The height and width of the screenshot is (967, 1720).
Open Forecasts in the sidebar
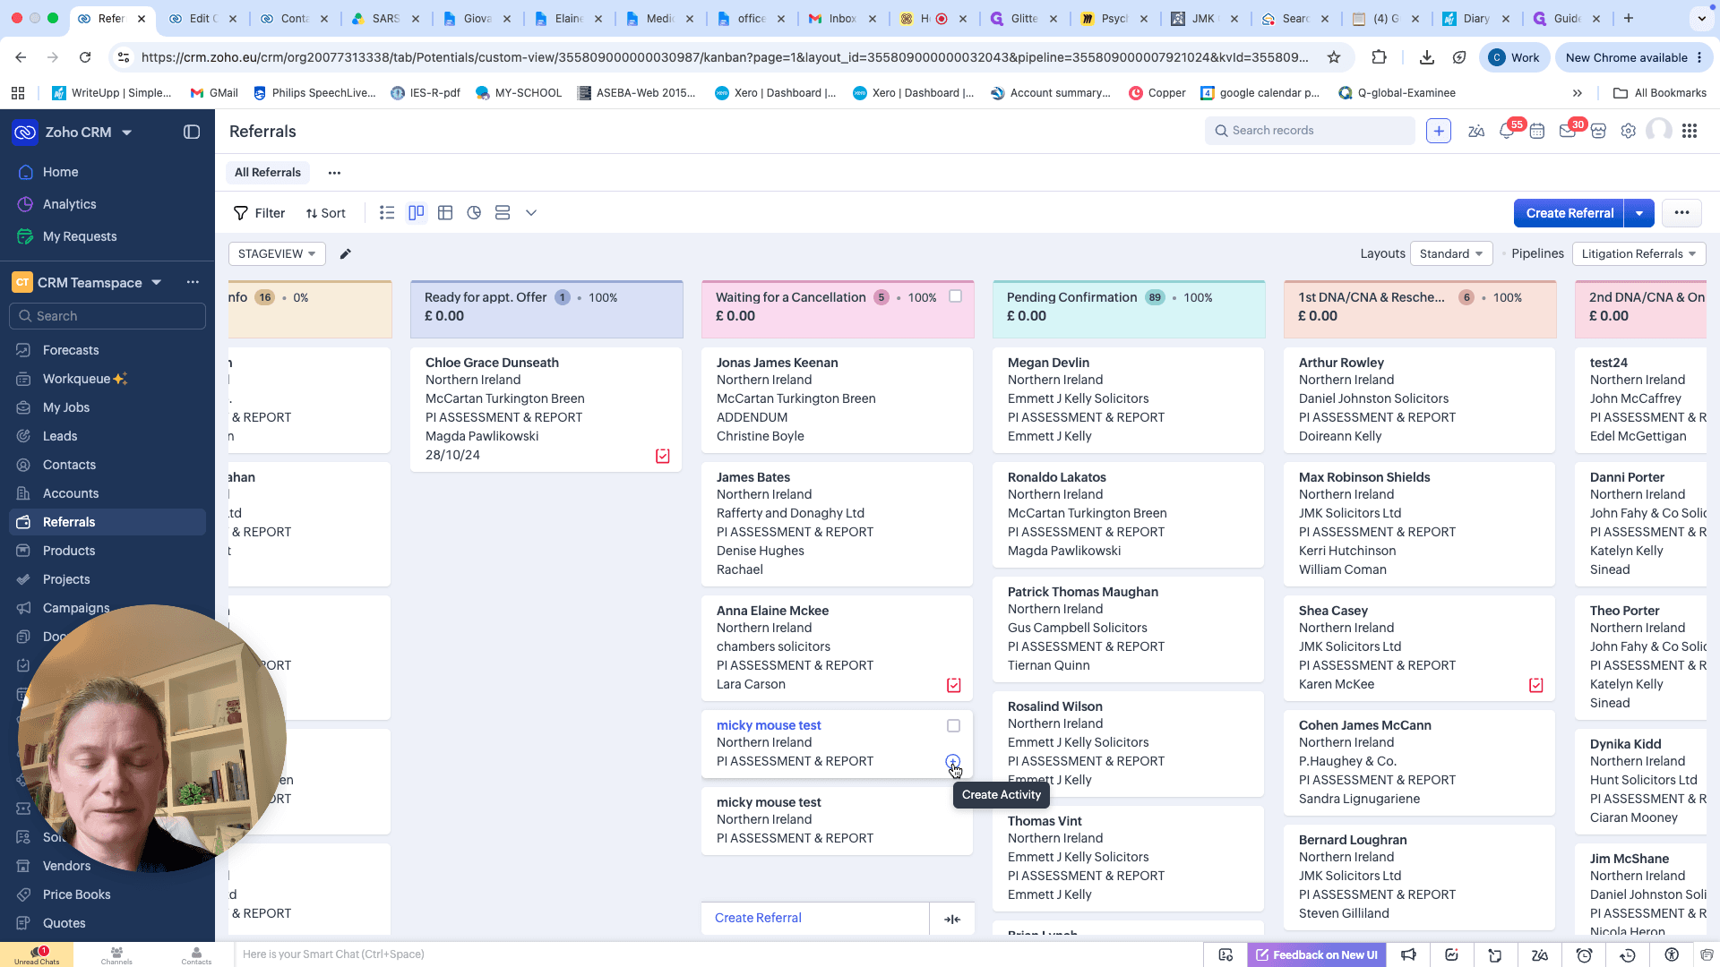71,350
